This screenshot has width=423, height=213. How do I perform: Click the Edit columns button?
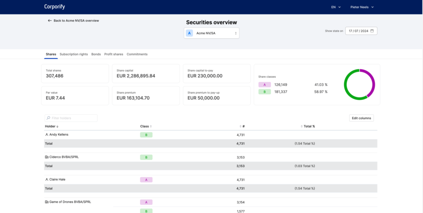pos(361,118)
